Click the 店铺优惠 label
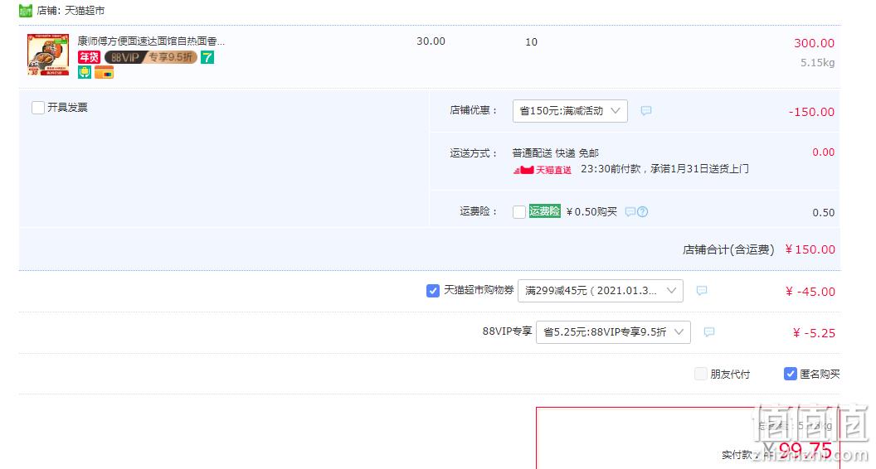 coord(474,110)
